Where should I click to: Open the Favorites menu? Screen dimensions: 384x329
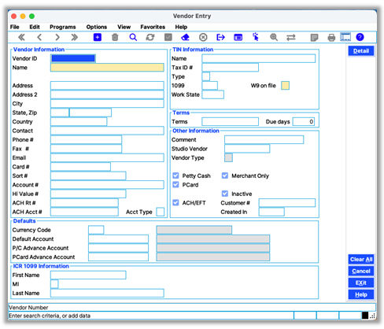coord(153,27)
